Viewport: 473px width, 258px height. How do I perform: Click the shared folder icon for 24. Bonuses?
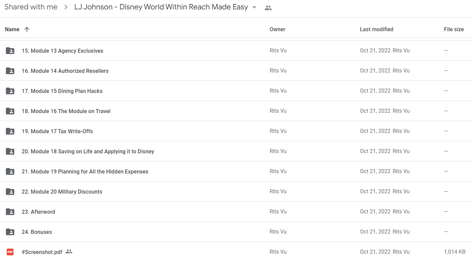click(10, 232)
